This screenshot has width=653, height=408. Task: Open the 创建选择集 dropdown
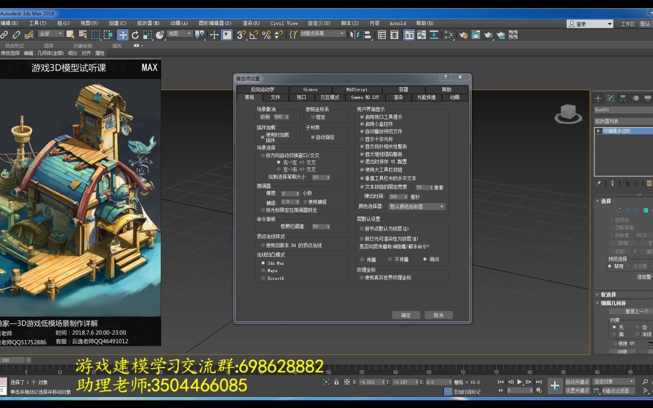point(322,34)
